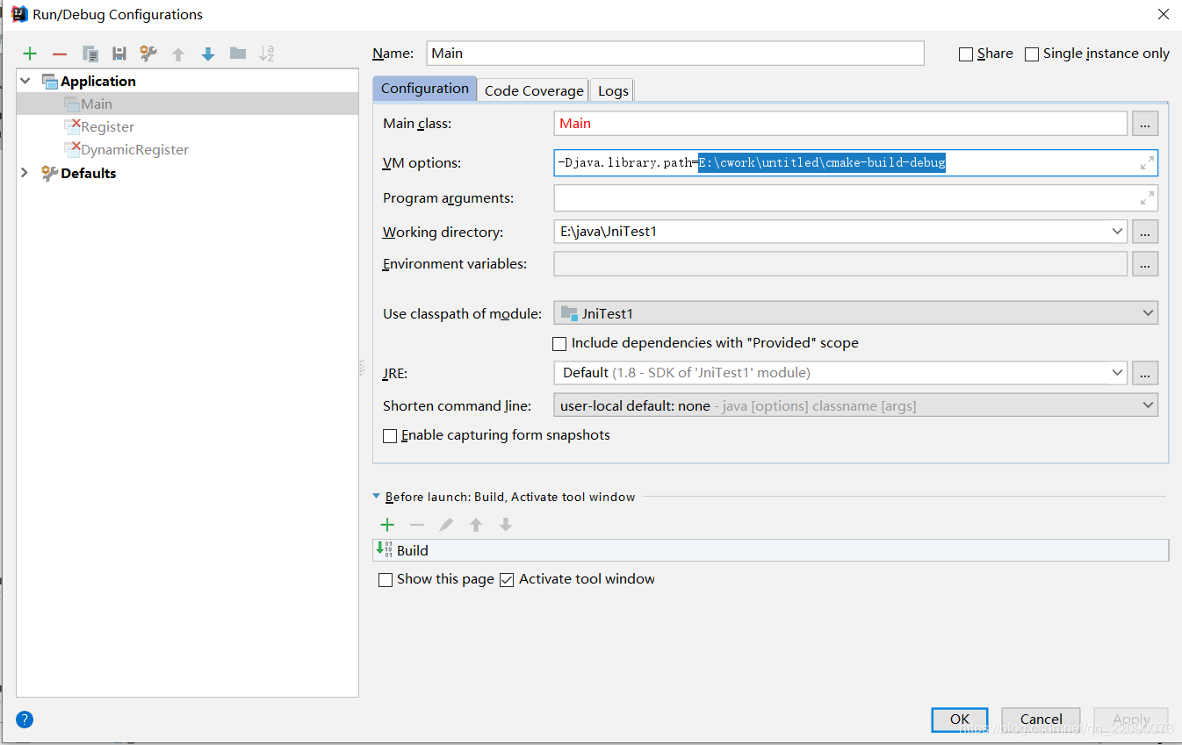
Task: Copy the selected configuration
Action: (90, 54)
